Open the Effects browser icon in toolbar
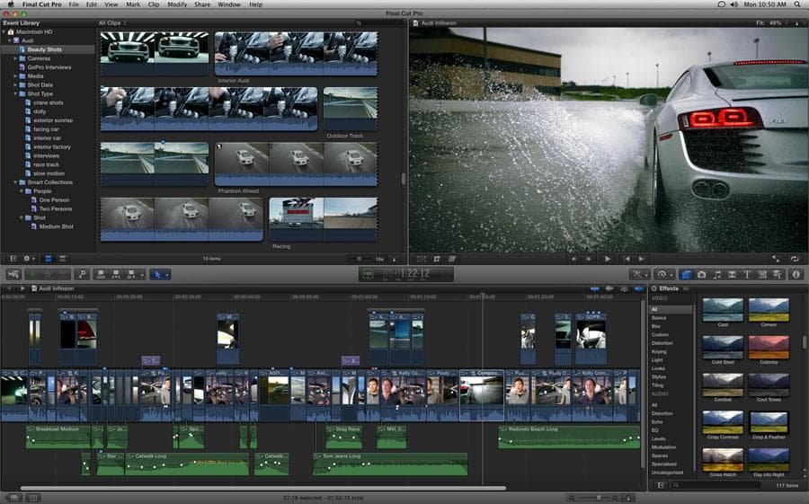 (x=686, y=274)
